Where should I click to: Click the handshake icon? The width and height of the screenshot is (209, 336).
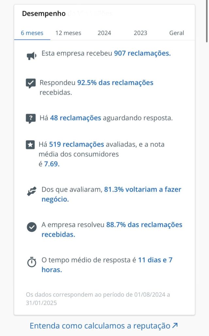[x=31, y=191]
